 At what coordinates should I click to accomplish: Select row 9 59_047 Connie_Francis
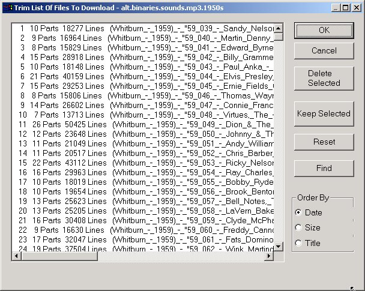click(143, 105)
